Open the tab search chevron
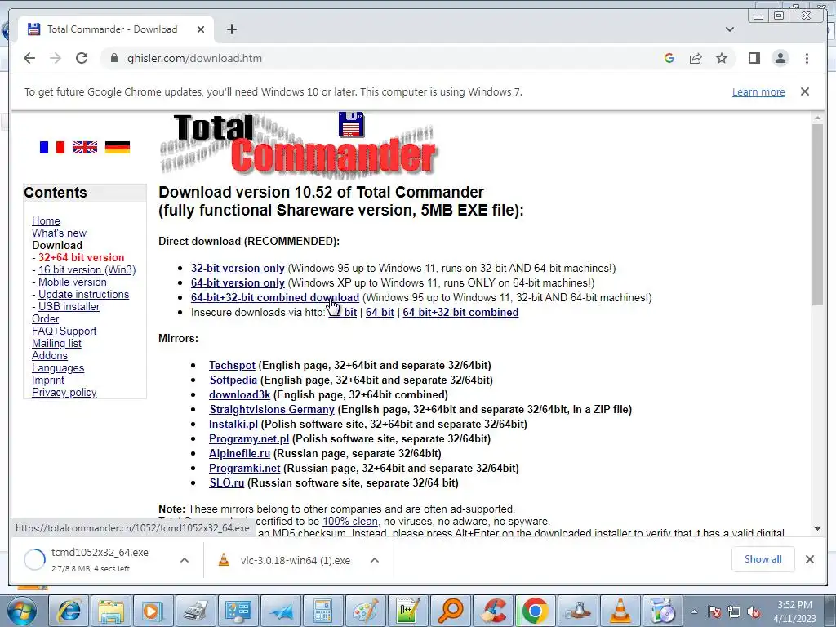This screenshot has width=836, height=627. [729, 29]
